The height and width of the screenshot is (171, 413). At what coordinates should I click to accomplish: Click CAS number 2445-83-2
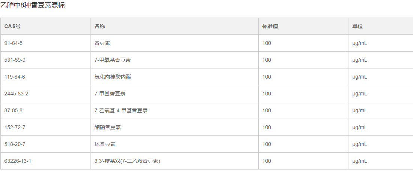[x=16, y=94]
